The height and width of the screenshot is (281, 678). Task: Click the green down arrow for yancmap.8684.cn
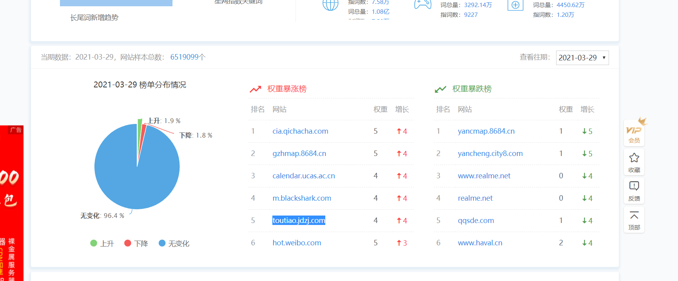point(584,131)
